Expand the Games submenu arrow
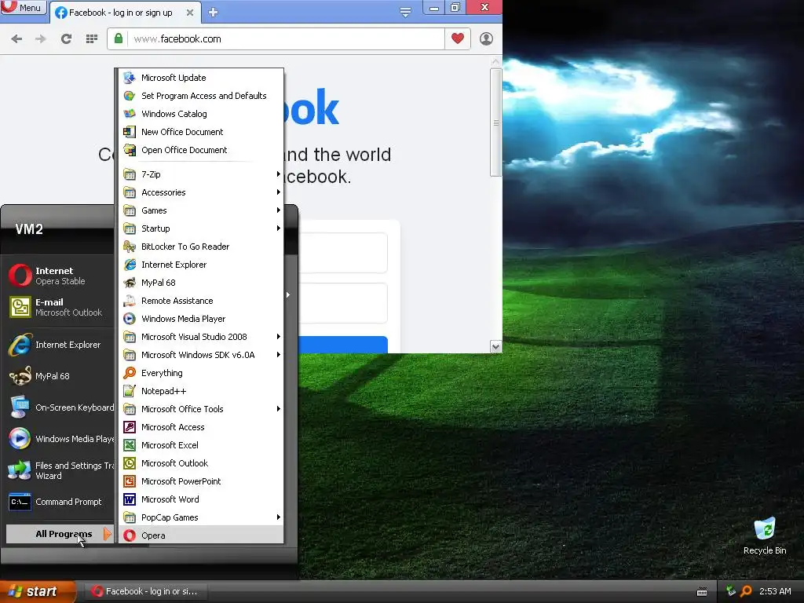 coord(279,210)
